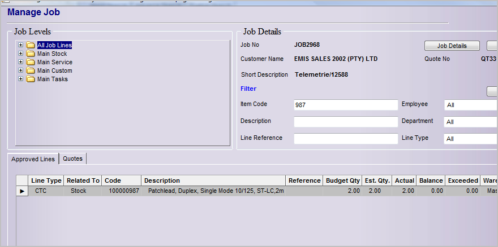Click the All Job Lines folder icon

pos(31,45)
